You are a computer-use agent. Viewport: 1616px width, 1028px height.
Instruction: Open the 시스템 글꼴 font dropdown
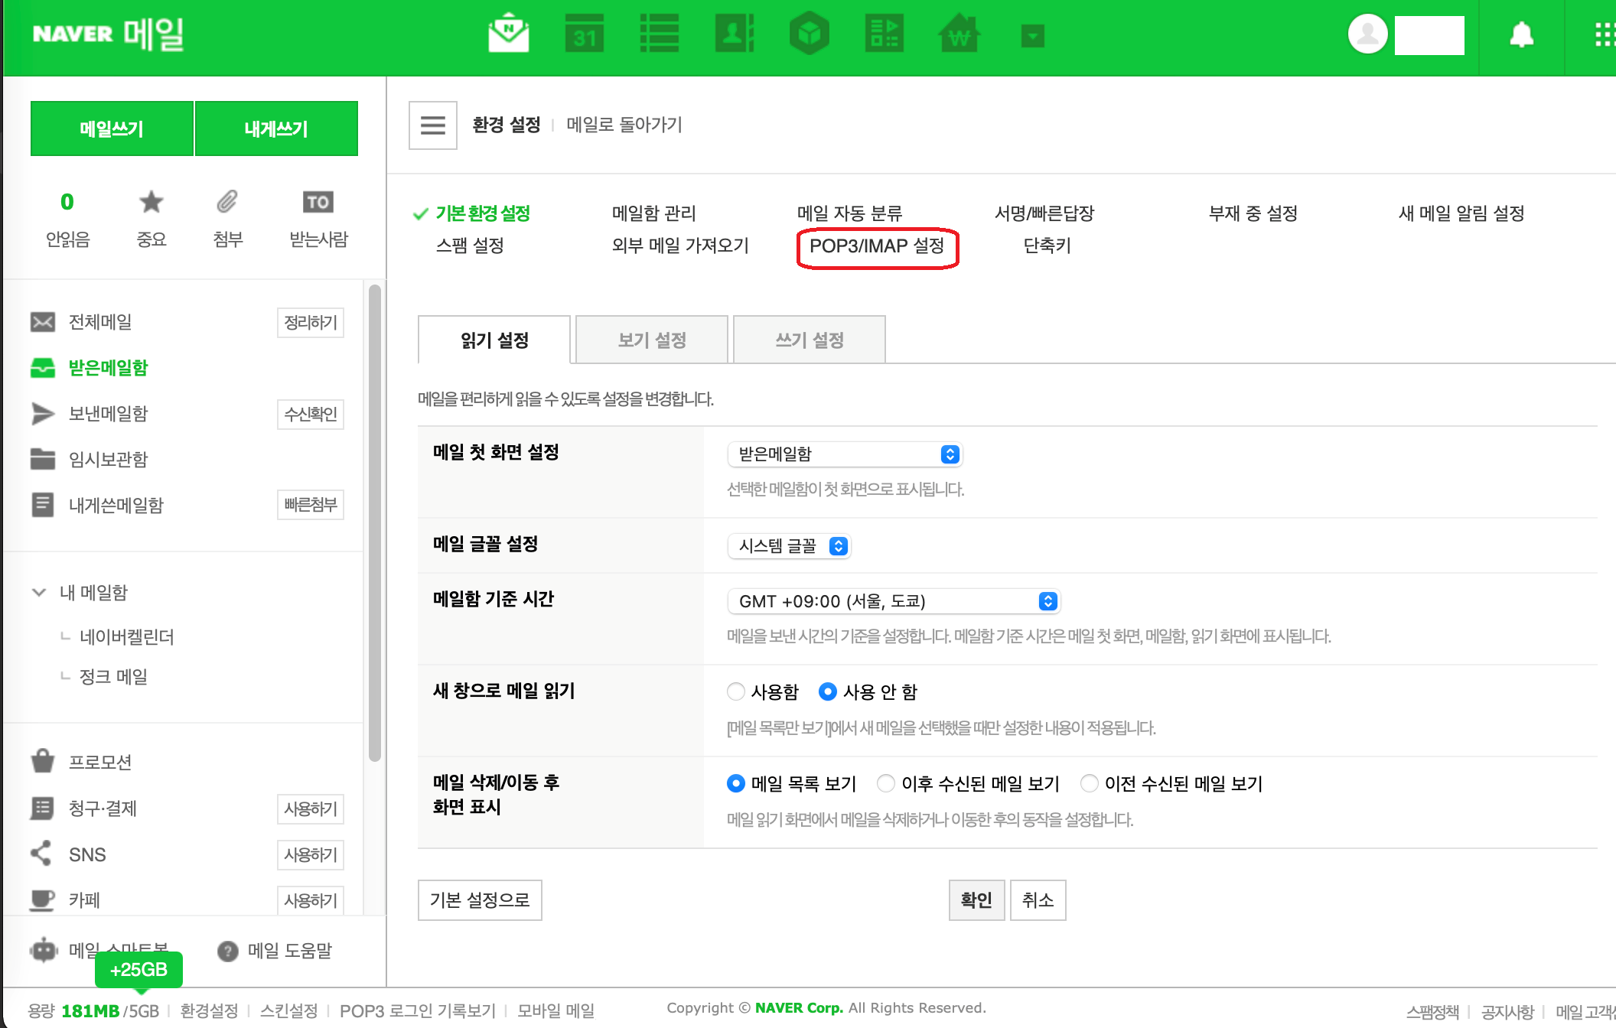(x=789, y=546)
